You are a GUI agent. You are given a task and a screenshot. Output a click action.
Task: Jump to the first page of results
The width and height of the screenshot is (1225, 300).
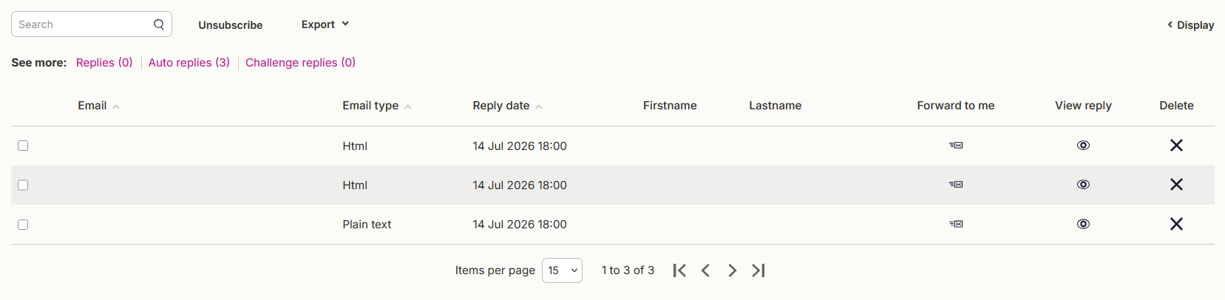(679, 270)
